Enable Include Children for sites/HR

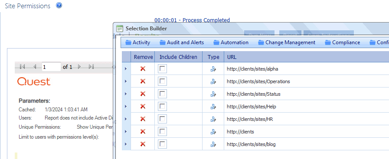point(163,119)
